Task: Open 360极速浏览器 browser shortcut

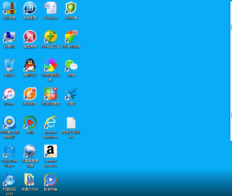Action: 51,65
